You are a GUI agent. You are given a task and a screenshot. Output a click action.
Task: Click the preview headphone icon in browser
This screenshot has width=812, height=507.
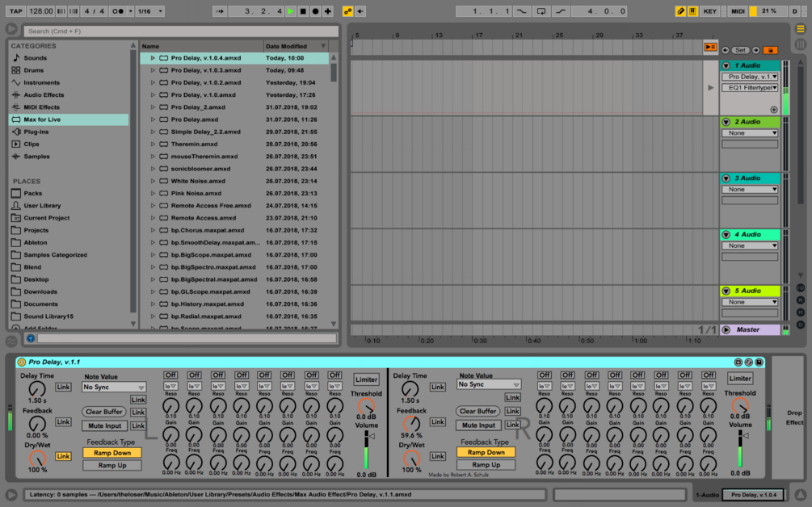click(31, 338)
